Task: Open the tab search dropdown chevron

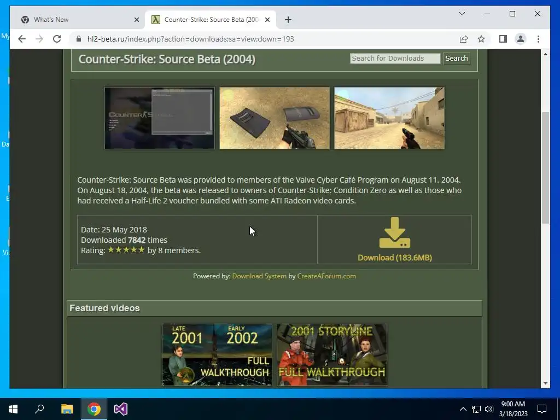Action: (x=462, y=14)
